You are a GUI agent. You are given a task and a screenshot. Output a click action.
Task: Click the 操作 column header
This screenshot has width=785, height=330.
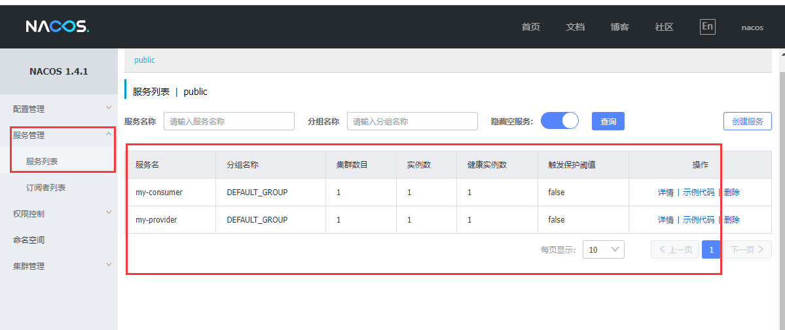(701, 165)
